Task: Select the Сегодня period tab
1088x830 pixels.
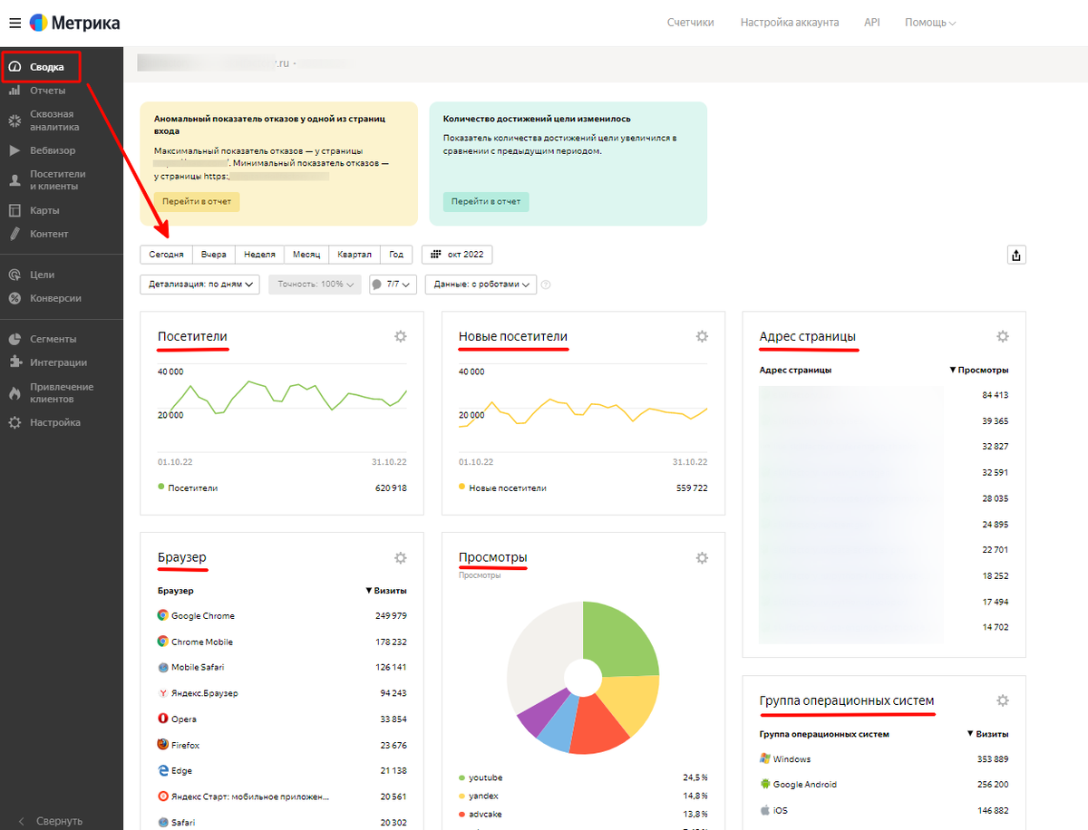Action: 166,255
